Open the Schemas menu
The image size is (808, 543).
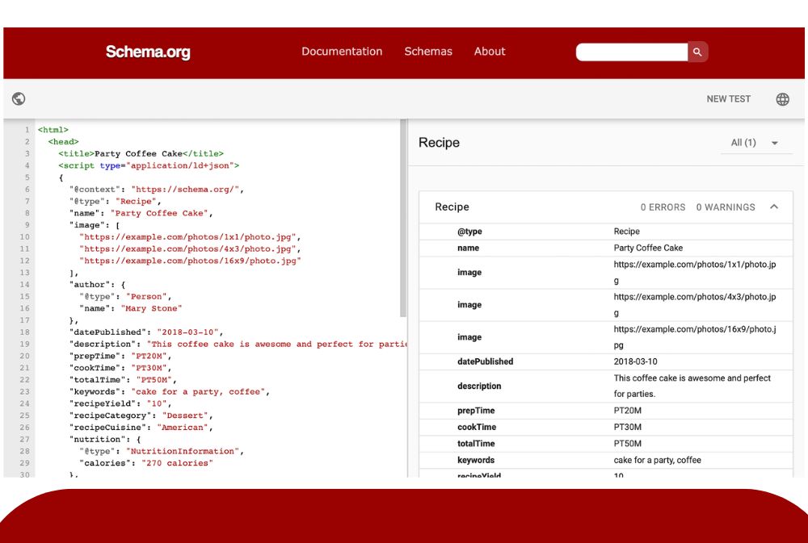point(427,52)
